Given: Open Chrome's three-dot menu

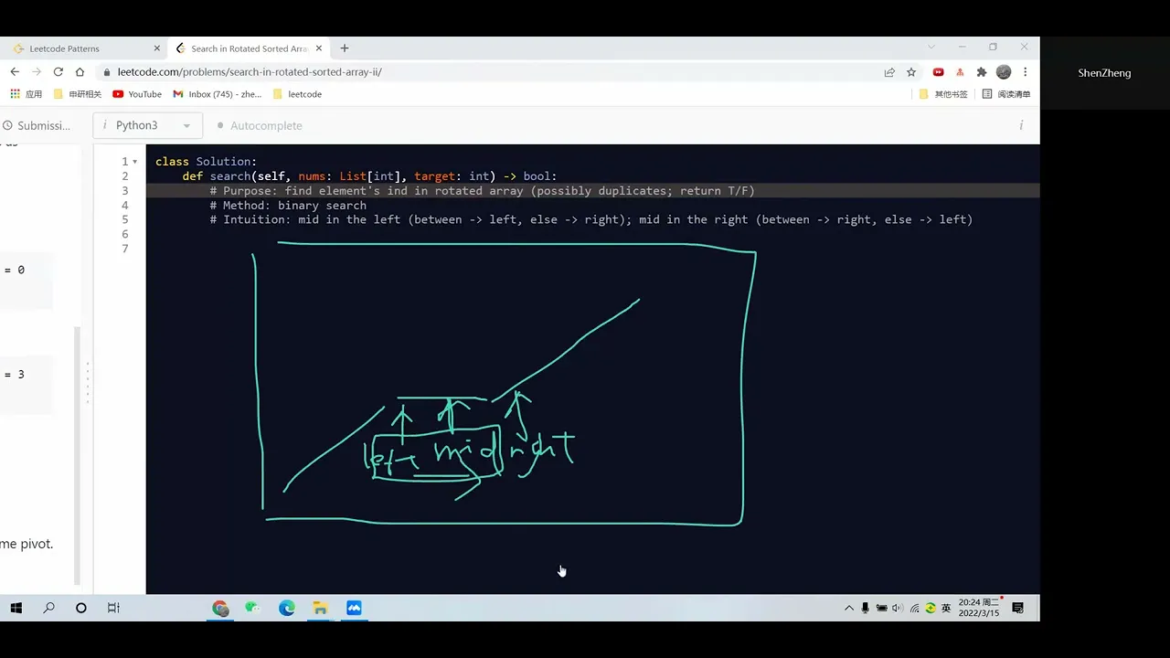Looking at the screenshot, I should (x=1026, y=72).
